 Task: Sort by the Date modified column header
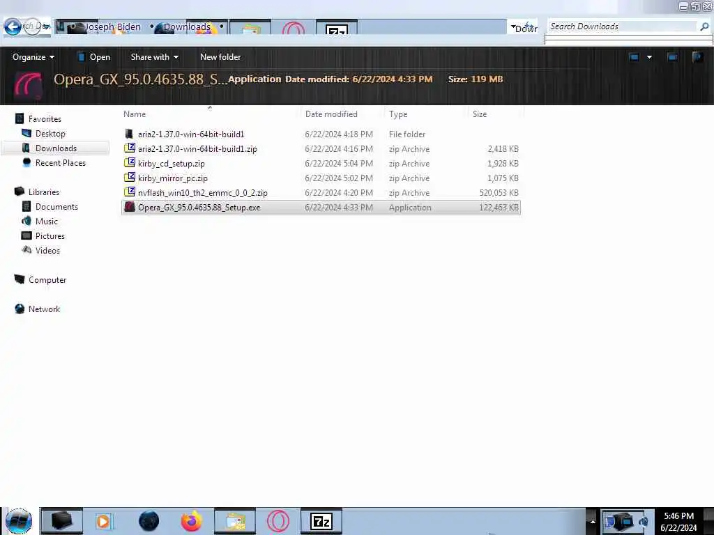pos(331,114)
